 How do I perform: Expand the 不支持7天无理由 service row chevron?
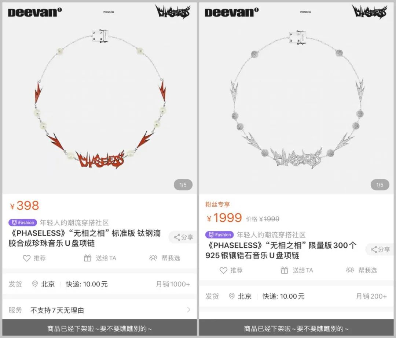(188, 310)
